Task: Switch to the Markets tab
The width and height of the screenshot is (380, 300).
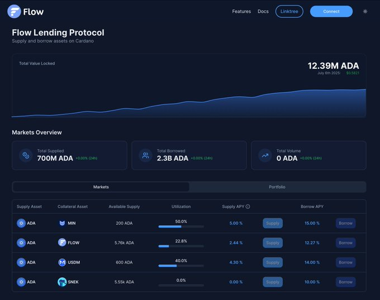Action: tap(101, 187)
